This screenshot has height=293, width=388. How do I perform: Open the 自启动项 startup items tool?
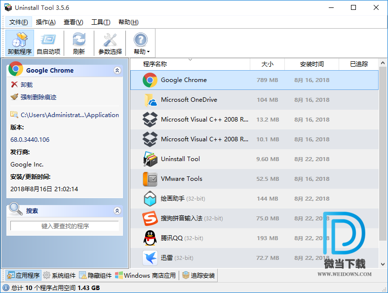tap(48, 43)
